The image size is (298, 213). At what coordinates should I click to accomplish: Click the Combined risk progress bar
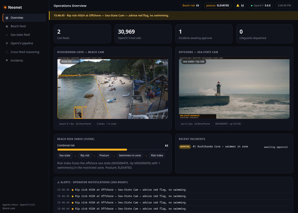coord(113,150)
